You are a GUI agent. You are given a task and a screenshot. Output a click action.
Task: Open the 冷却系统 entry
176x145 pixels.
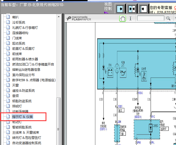[x=19, y=22]
